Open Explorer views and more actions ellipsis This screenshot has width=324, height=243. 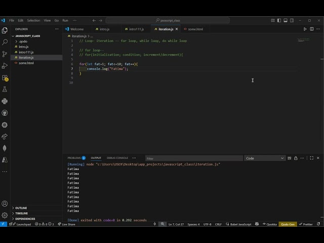pyautogui.click(x=57, y=29)
